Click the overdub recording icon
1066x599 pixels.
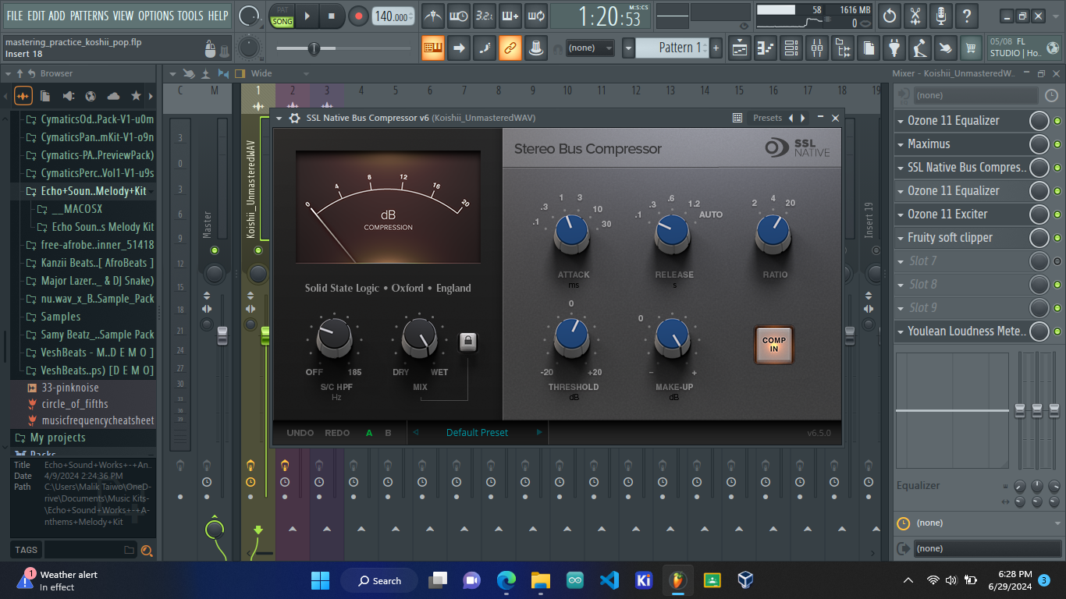click(510, 16)
